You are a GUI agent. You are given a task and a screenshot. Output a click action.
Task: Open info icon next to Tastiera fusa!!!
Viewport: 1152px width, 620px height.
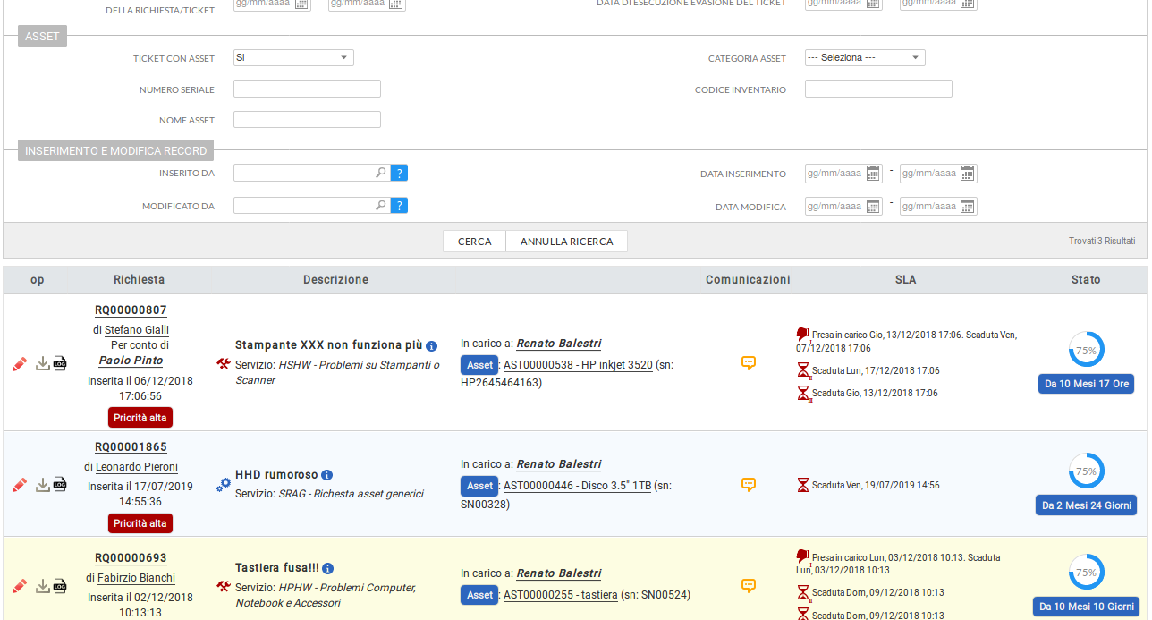(328, 568)
